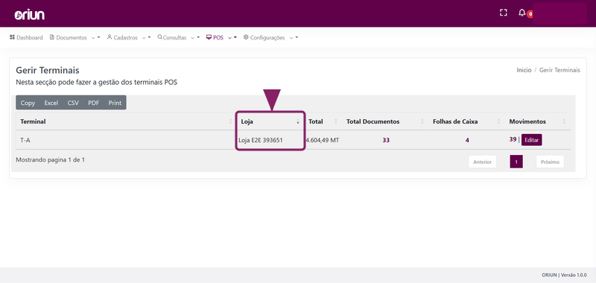
Task: Open the notifications bell
Action: (522, 13)
